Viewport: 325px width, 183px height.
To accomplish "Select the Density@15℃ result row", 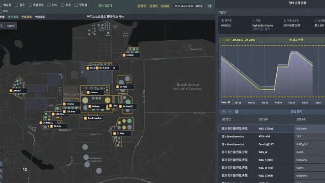I will [272, 144].
